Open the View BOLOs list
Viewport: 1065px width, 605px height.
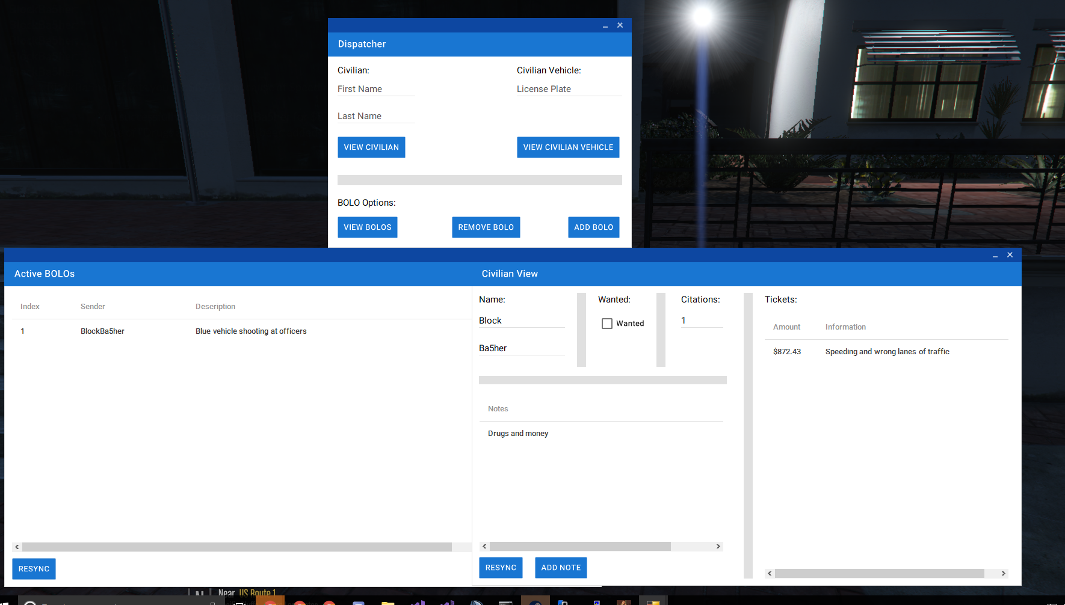tap(367, 227)
